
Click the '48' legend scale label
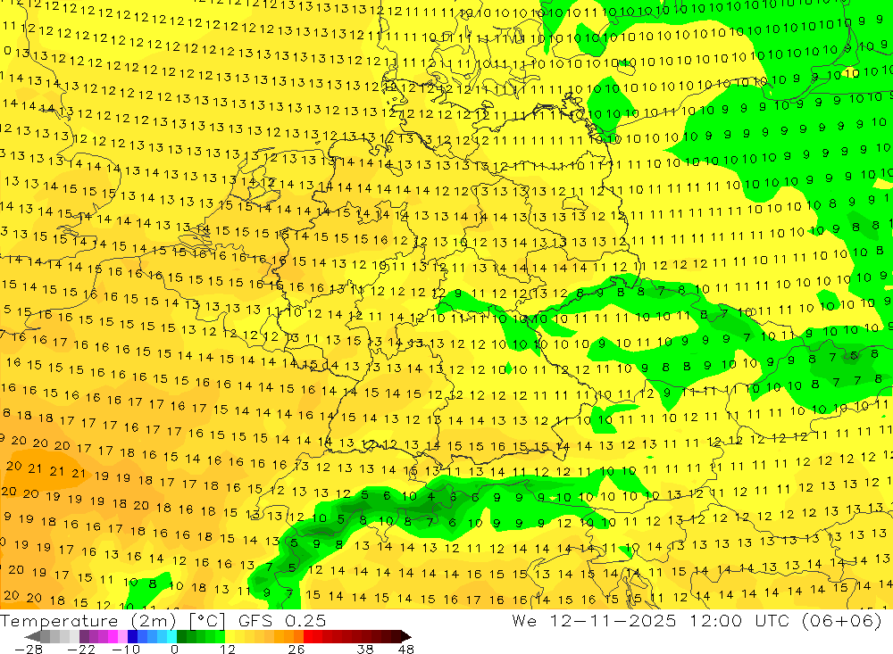pyautogui.click(x=406, y=650)
